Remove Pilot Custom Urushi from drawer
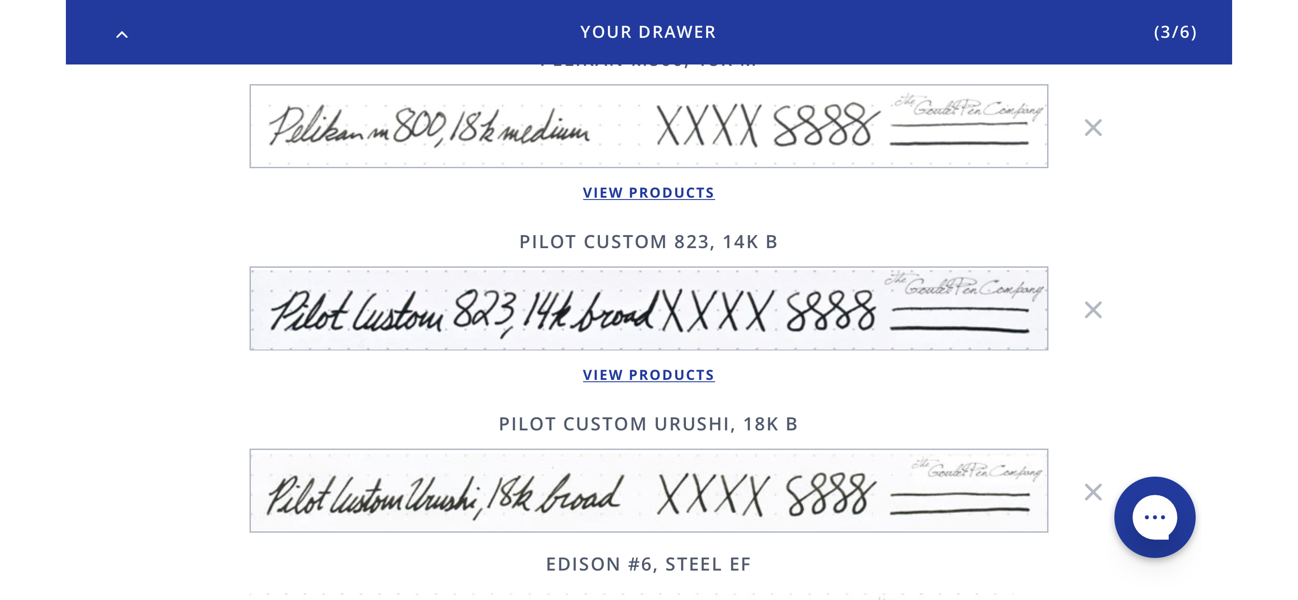Image resolution: width=1298 pixels, height=600 pixels. click(x=1092, y=492)
